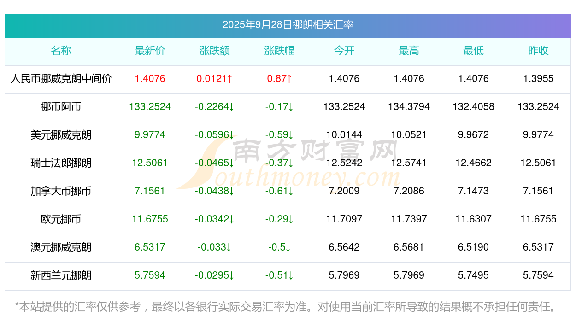Click the percentage change -0.61↓
576x321 pixels.
tap(279, 191)
